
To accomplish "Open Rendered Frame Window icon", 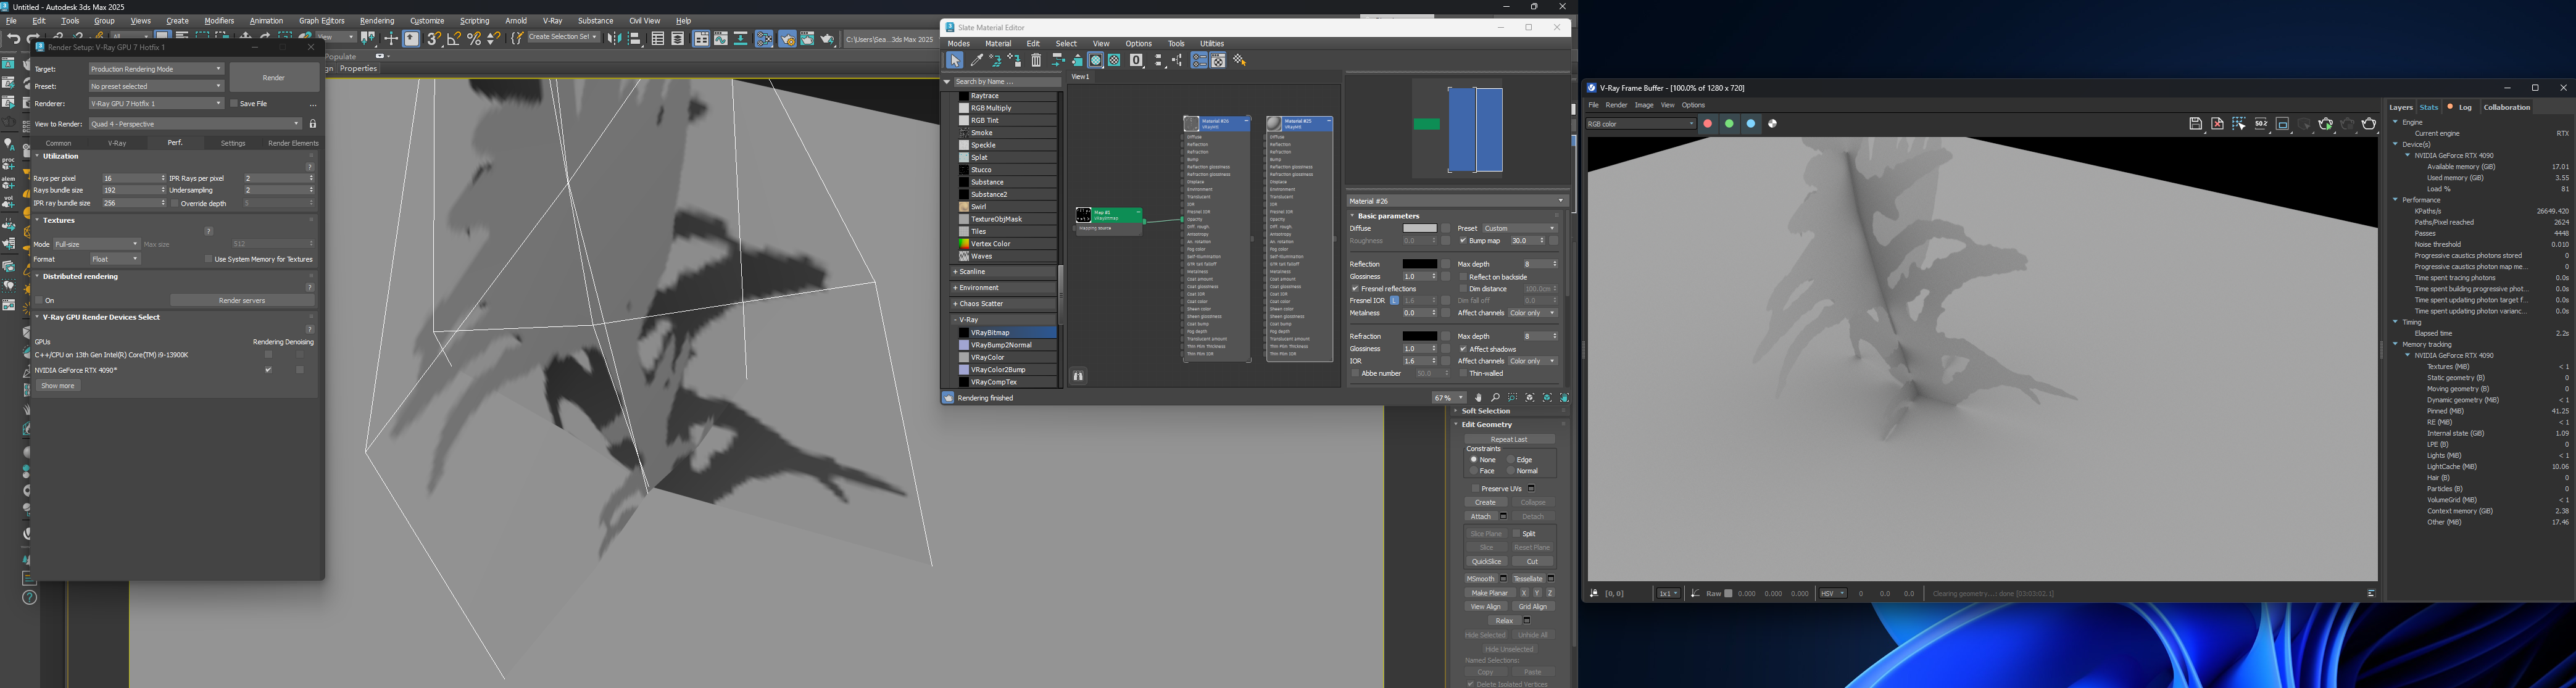I will pos(807,38).
